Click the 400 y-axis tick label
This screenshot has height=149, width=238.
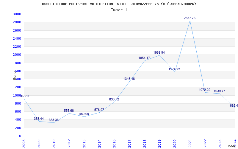[18, 120]
